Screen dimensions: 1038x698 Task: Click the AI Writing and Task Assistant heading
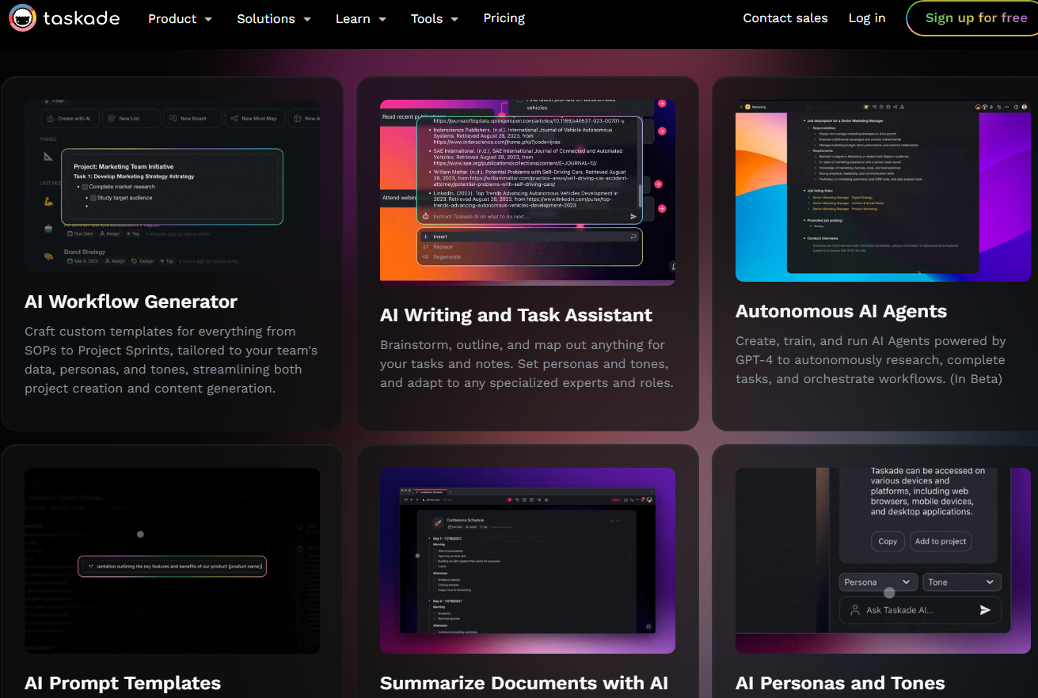(x=516, y=315)
